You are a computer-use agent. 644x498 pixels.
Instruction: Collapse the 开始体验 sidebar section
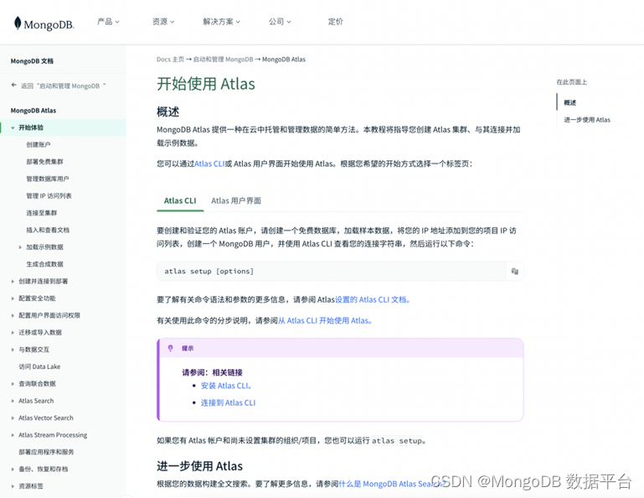pos(13,128)
